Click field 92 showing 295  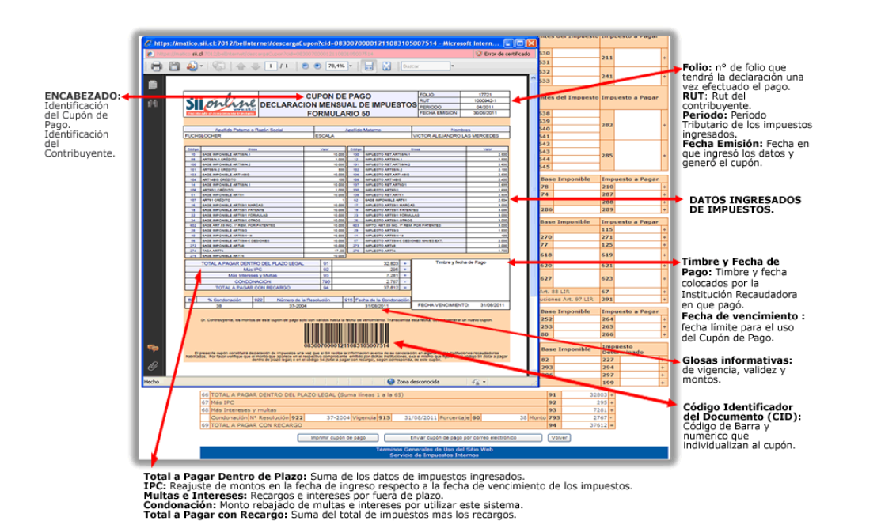pos(585,402)
